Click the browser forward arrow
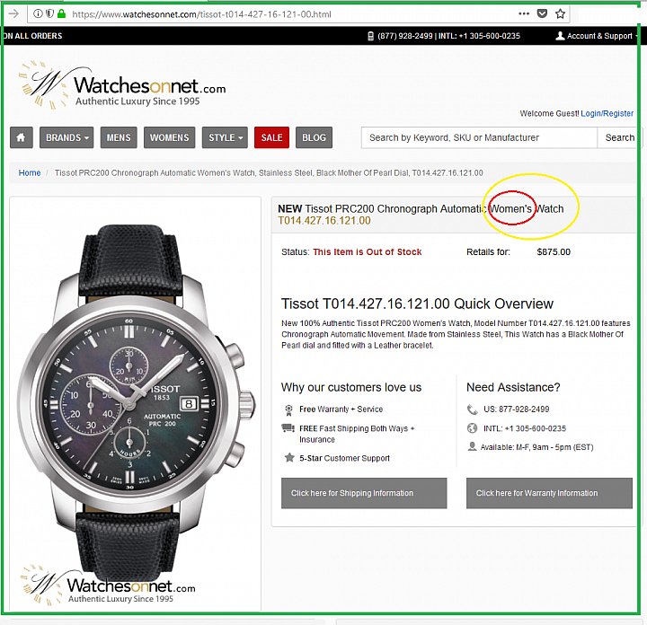Screen dimensions: 647x625 tap(13, 14)
